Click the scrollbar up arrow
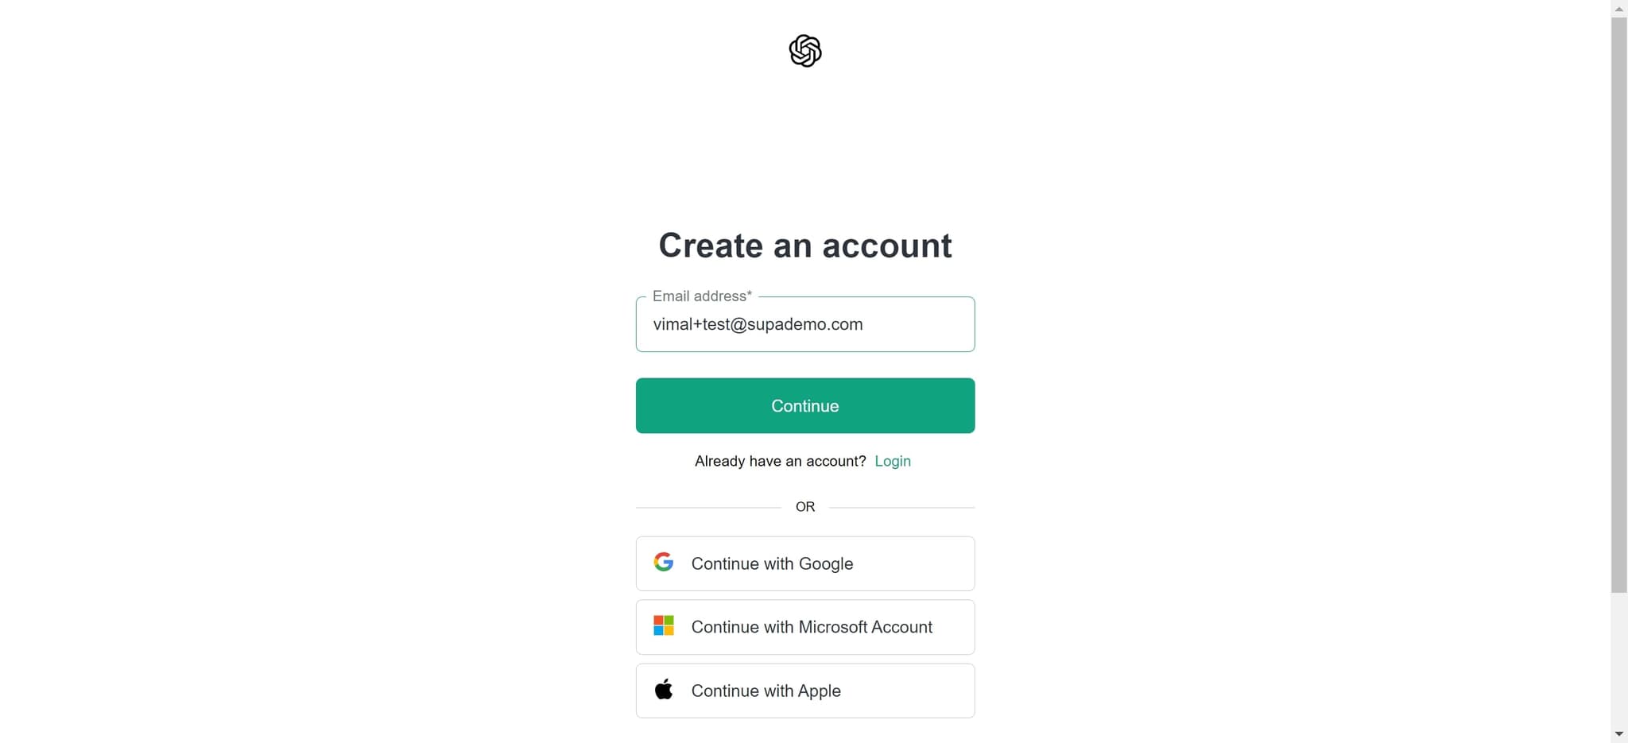The image size is (1628, 743). (1619, 9)
